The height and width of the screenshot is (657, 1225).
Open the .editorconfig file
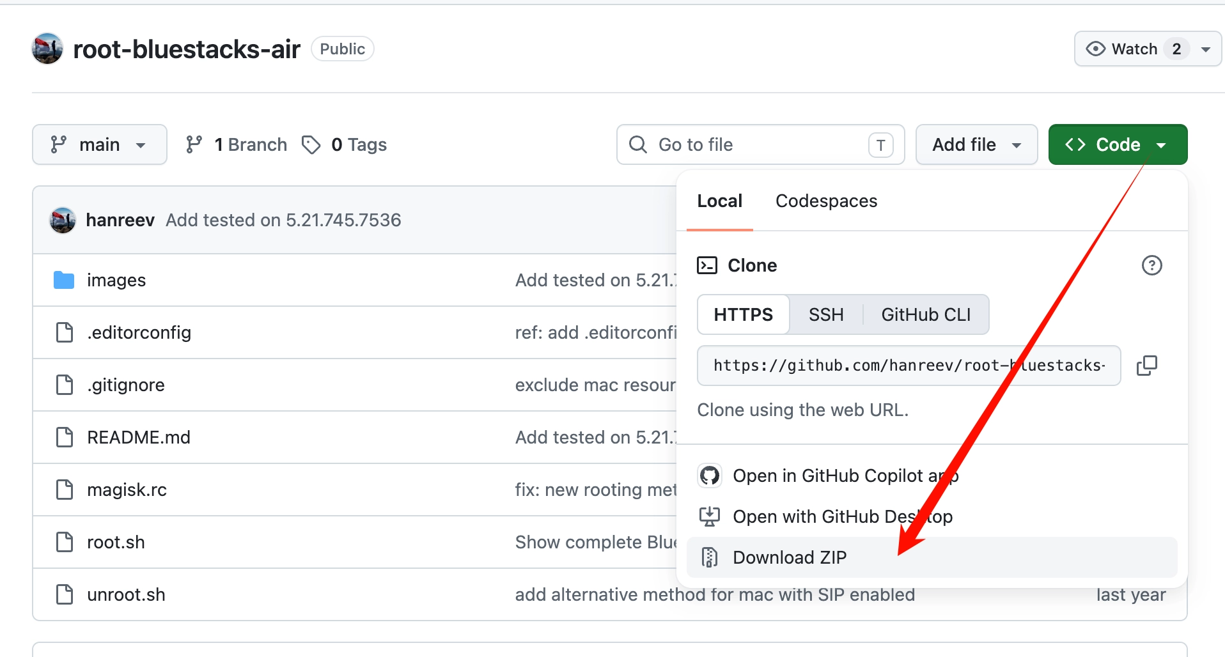tap(139, 332)
